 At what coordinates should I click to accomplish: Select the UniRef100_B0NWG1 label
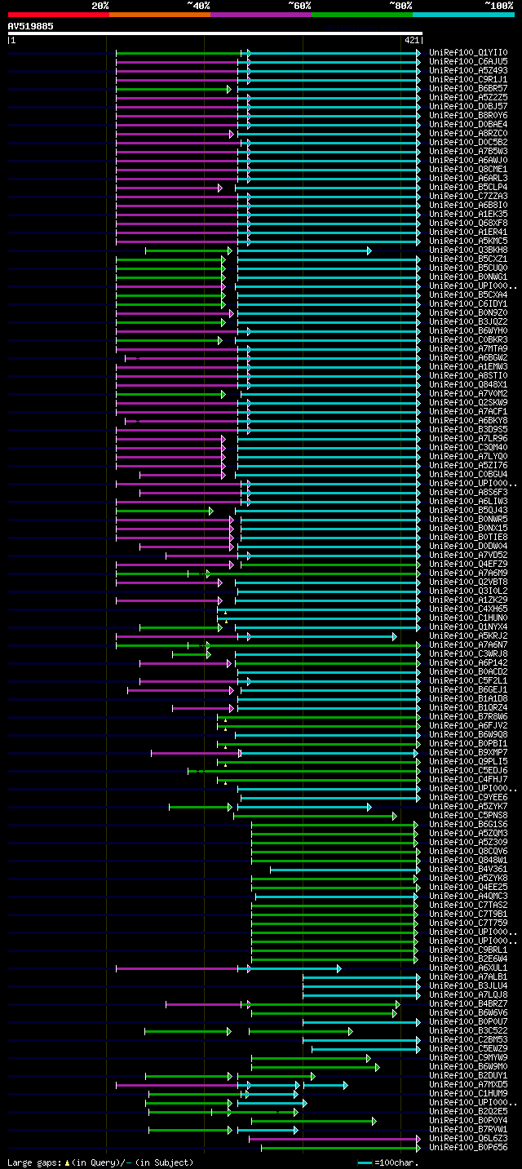tap(468, 277)
